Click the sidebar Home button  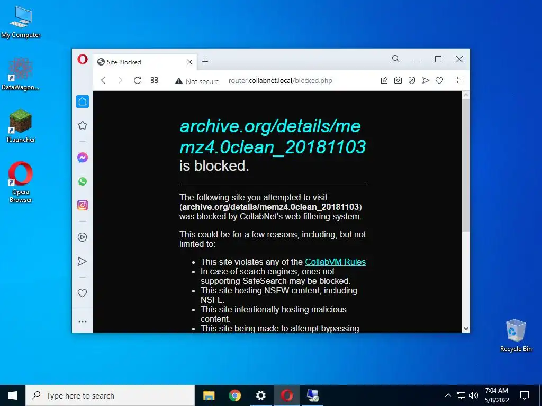click(82, 101)
